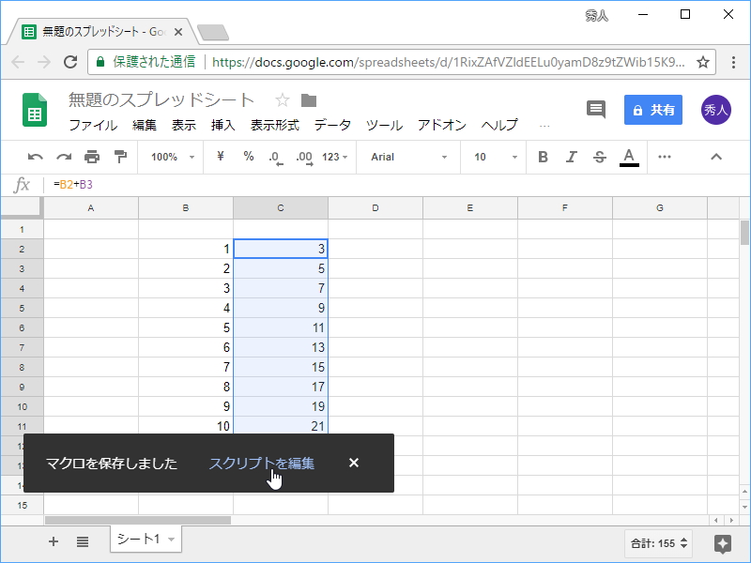Print the spreadsheet using printer icon
The image size is (751, 563).
92,157
